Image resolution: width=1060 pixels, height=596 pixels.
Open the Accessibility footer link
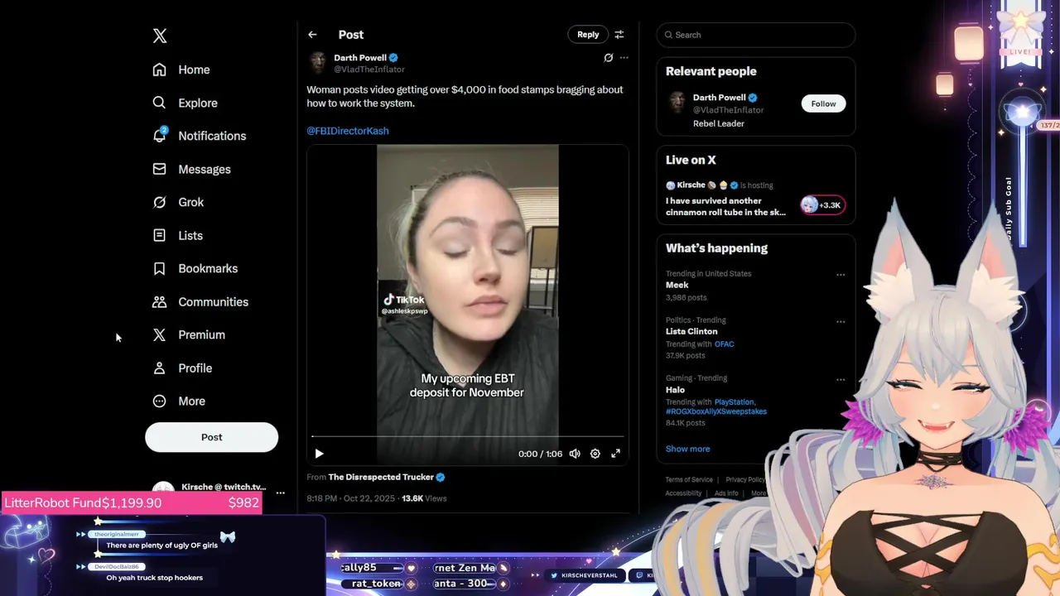click(683, 493)
